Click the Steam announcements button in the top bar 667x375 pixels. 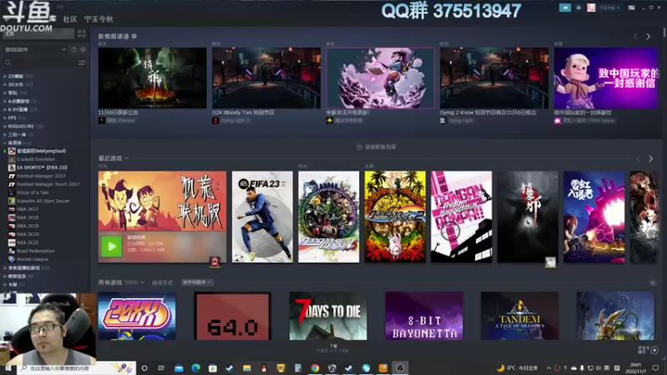(565, 7)
